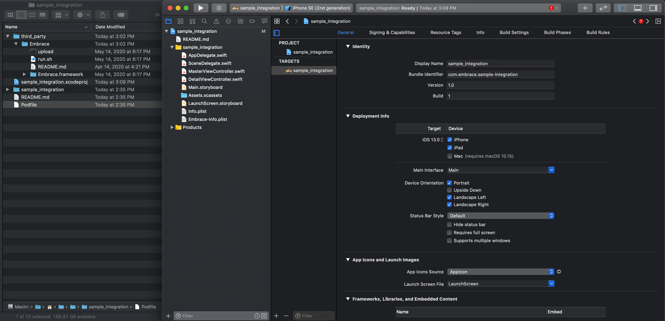This screenshot has width=665, height=321.
Task: Switch Finder to icon view
Action: coord(10,15)
